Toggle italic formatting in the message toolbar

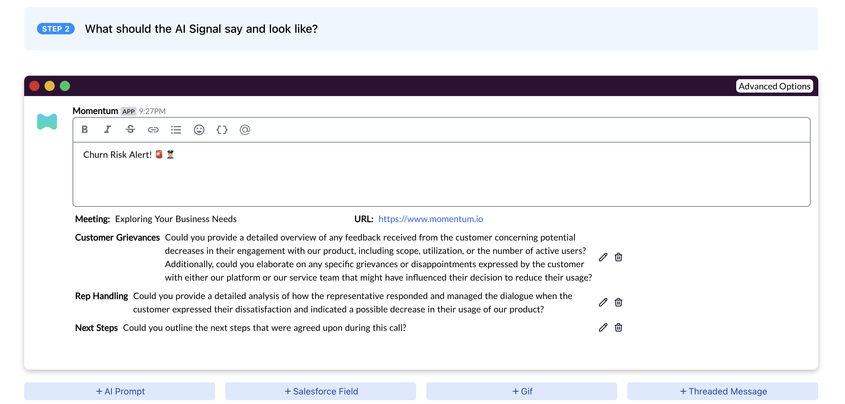(x=107, y=130)
